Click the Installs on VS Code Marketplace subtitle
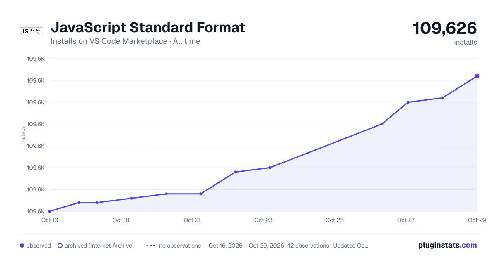The image size is (497, 260). [125, 41]
